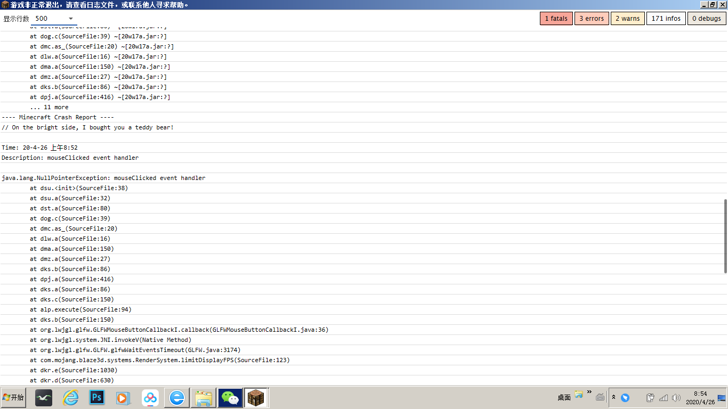Click the log vertical scrollbar thumb
Image resolution: width=728 pixels, height=409 pixels.
725,236
